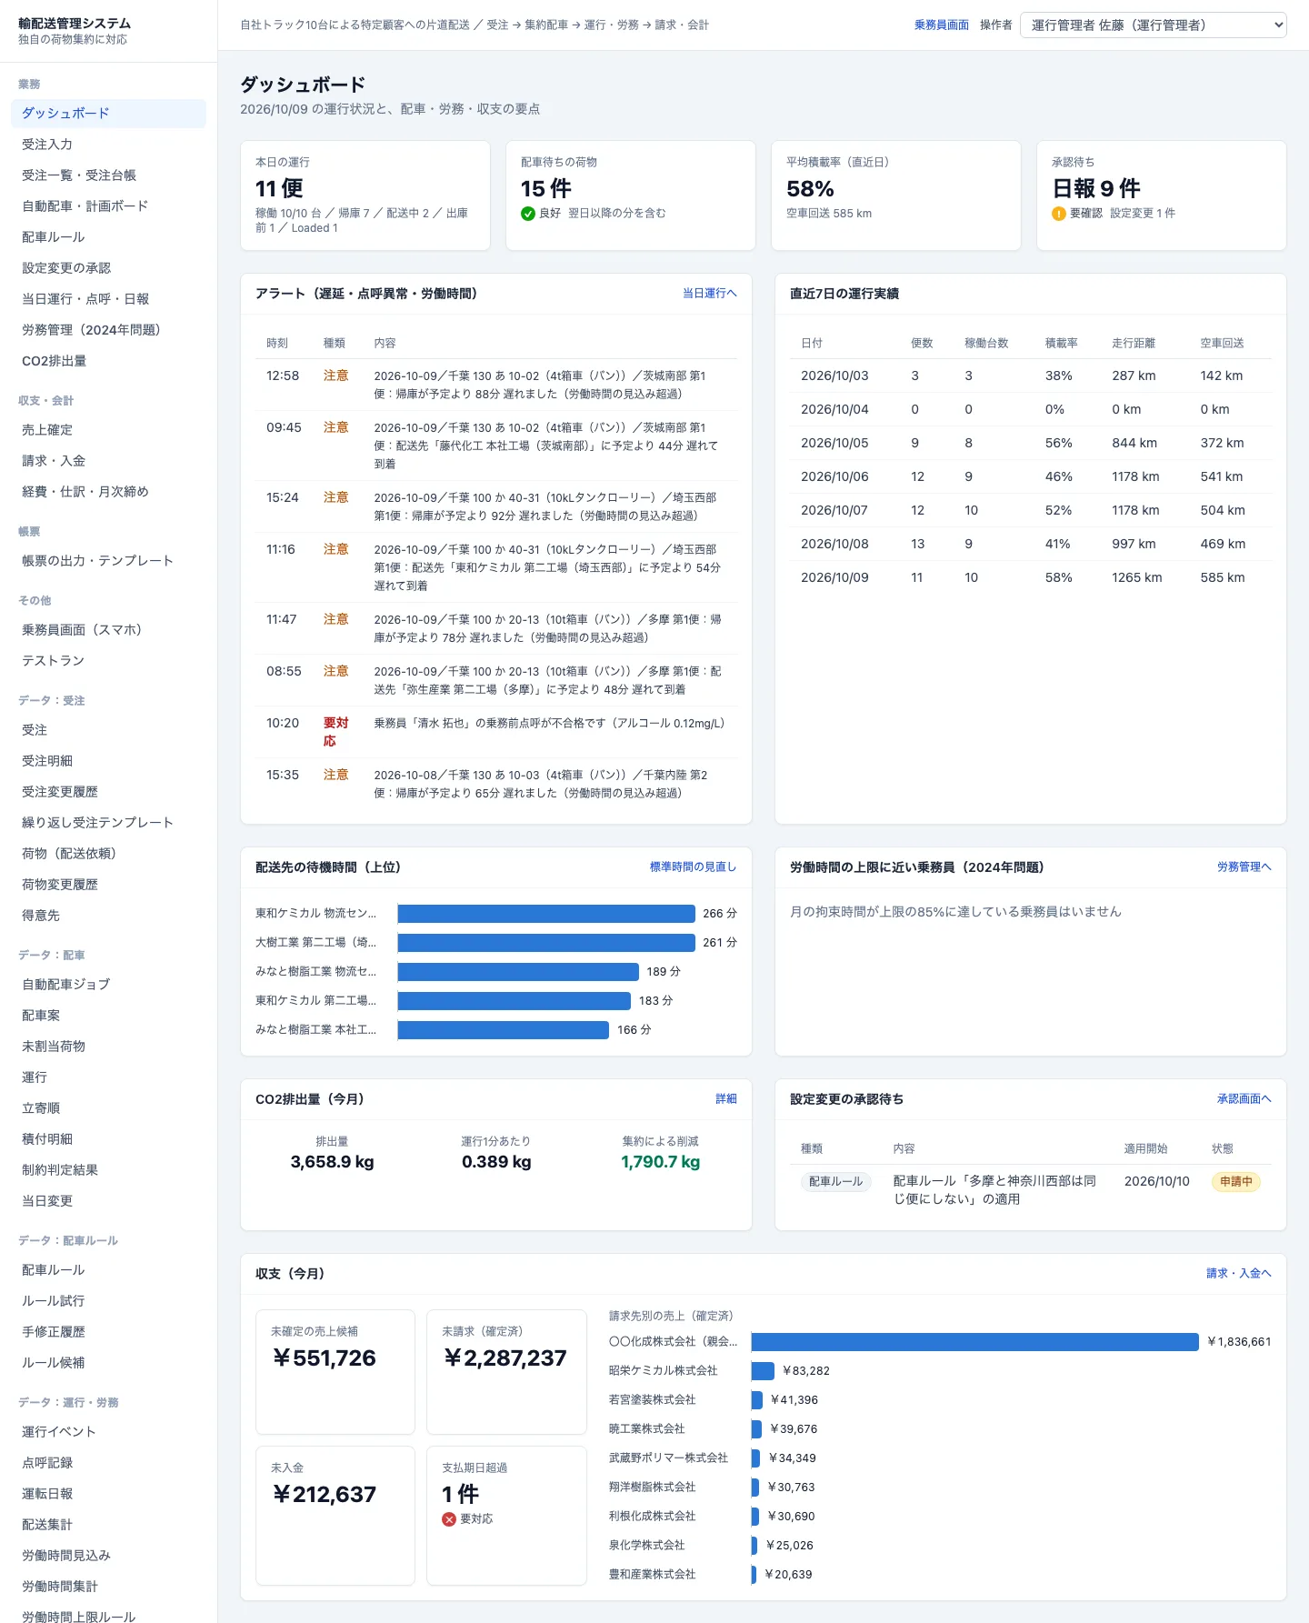The width and height of the screenshot is (1309, 1623).
Task: Open CO2排出量 詳細 link
Action: coord(726,1099)
